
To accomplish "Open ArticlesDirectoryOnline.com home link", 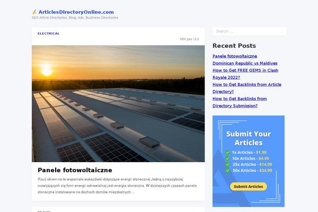I will click(x=76, y=12).
